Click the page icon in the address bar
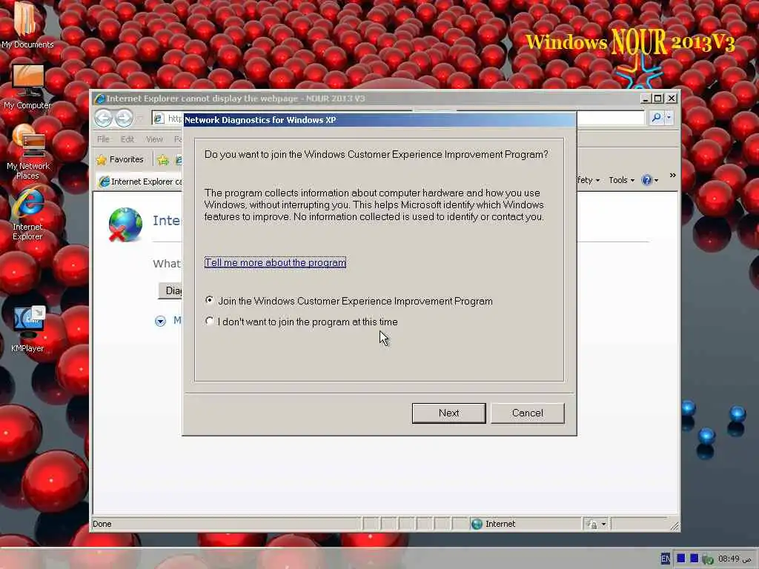 coord(159,118)
